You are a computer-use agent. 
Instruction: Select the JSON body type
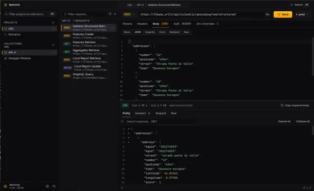point(137,32)
